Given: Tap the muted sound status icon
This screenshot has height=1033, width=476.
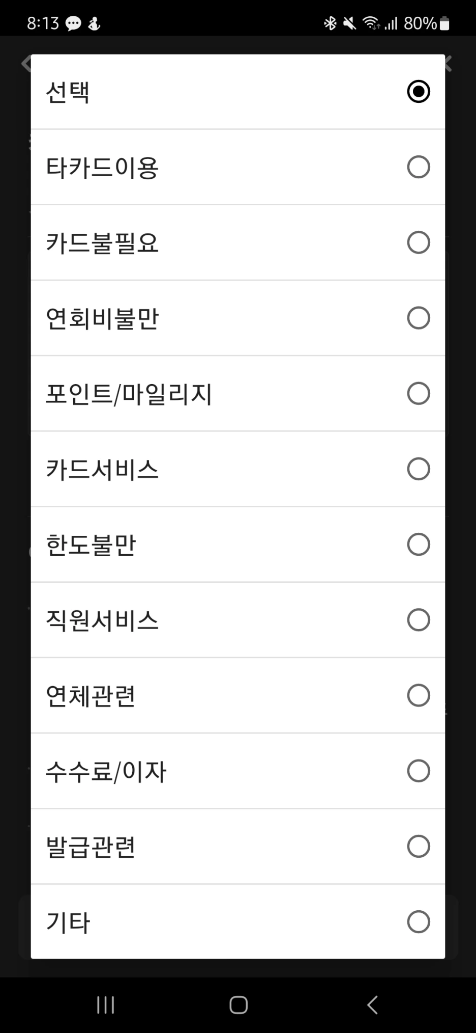Looking at the screenshot, I should pos(349,23).
